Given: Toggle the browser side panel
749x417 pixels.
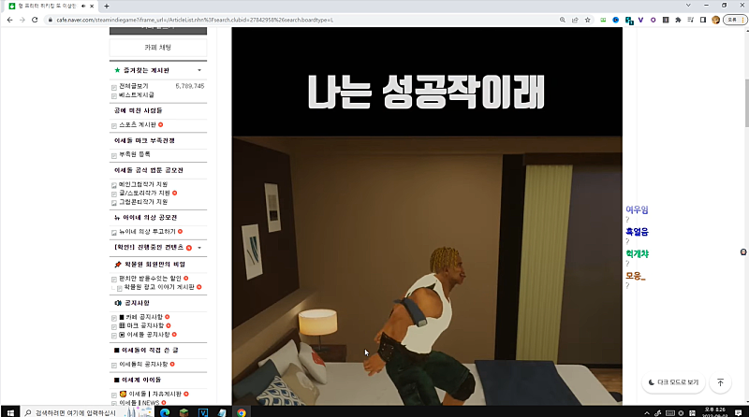Looking at the screenshot, I should pyautogui.click(x=703, y=20).
